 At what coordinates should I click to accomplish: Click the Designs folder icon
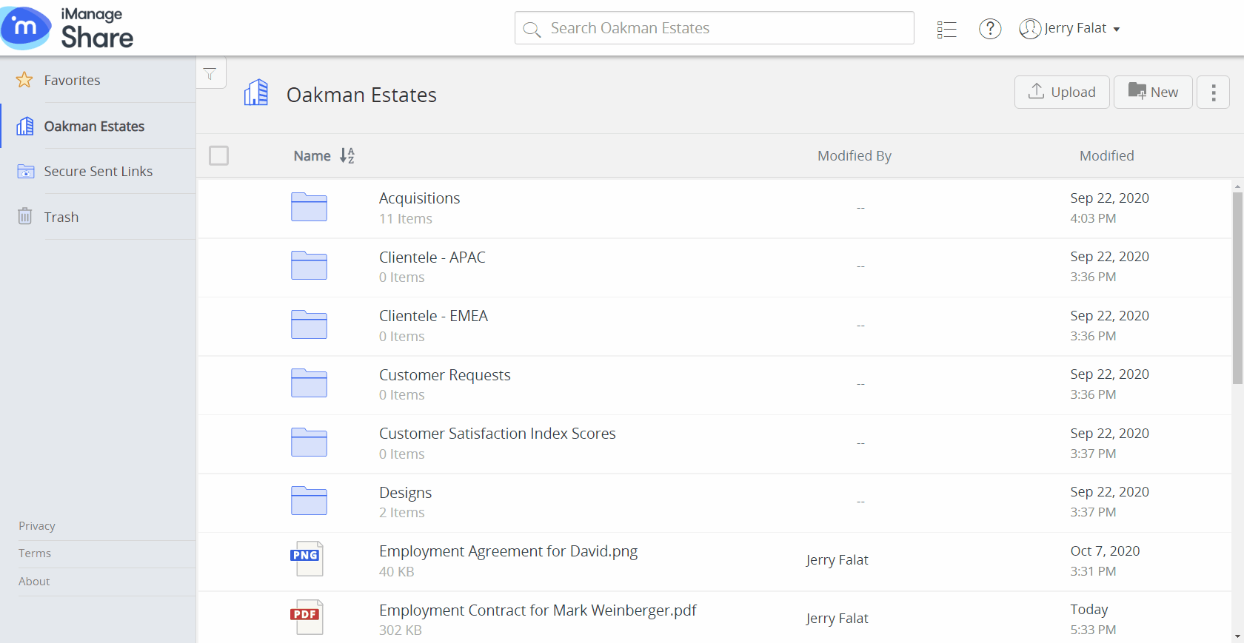(x=309, y=501)
